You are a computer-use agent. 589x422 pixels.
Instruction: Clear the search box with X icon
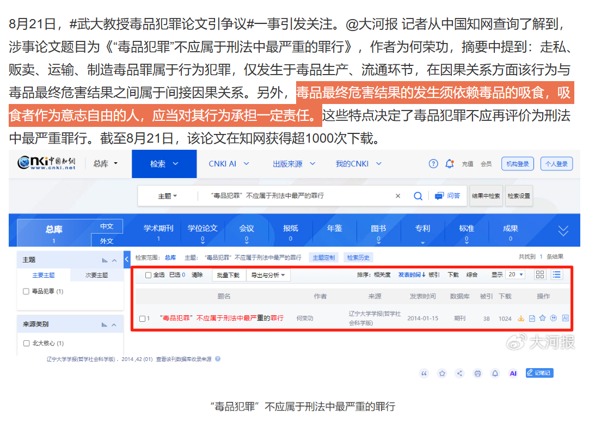pos(398,196)
